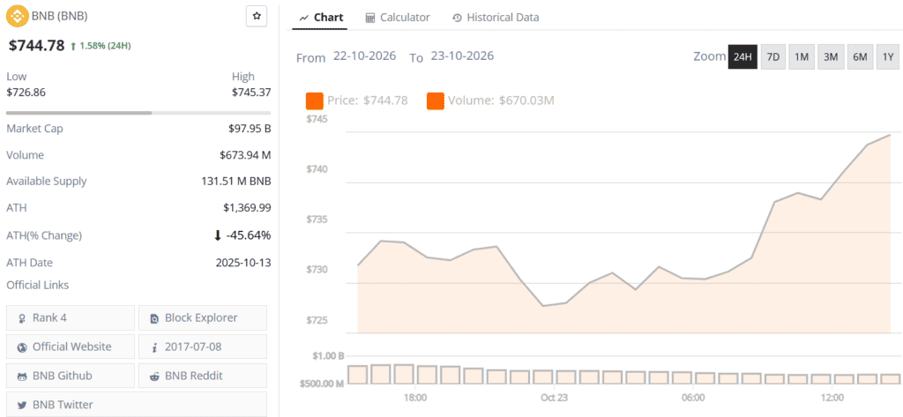
Task: Select the 3M zoom range
Action: pyautogui.click(x=831, y=57)
